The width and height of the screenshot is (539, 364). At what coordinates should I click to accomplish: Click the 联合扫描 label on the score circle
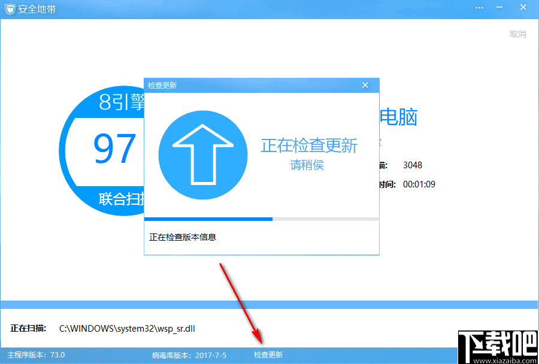120,198
